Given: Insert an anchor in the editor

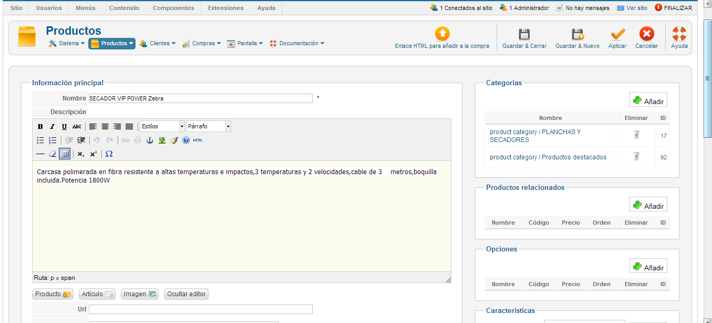Looking at the screenshot, I should [x=150, y=140].
